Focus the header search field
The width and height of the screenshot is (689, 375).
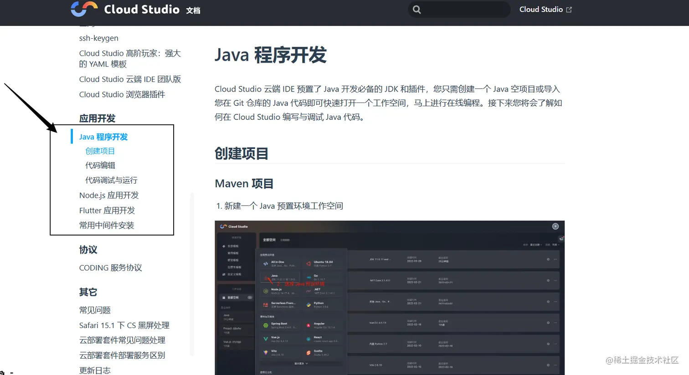pyautogui.click(x=459, y=10)
